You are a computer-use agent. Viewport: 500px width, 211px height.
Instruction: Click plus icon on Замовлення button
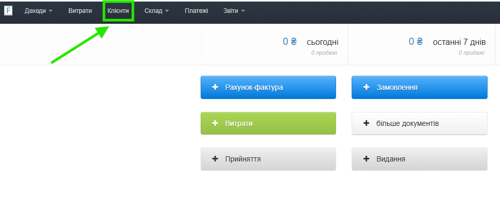[366, 87]
